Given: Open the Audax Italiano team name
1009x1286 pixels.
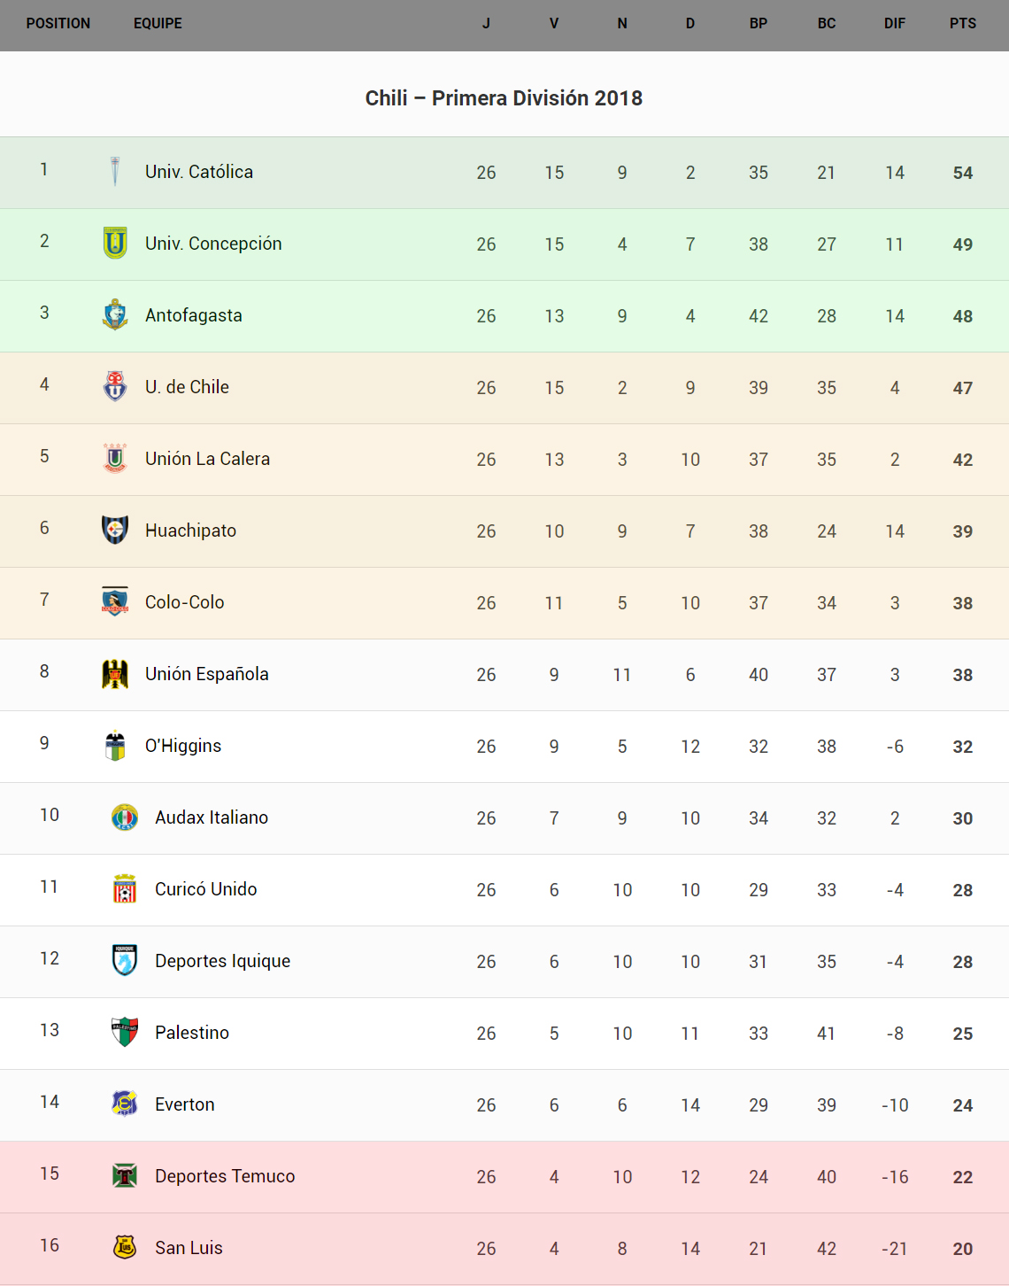Looking at the screenshot, I should 212,817.
